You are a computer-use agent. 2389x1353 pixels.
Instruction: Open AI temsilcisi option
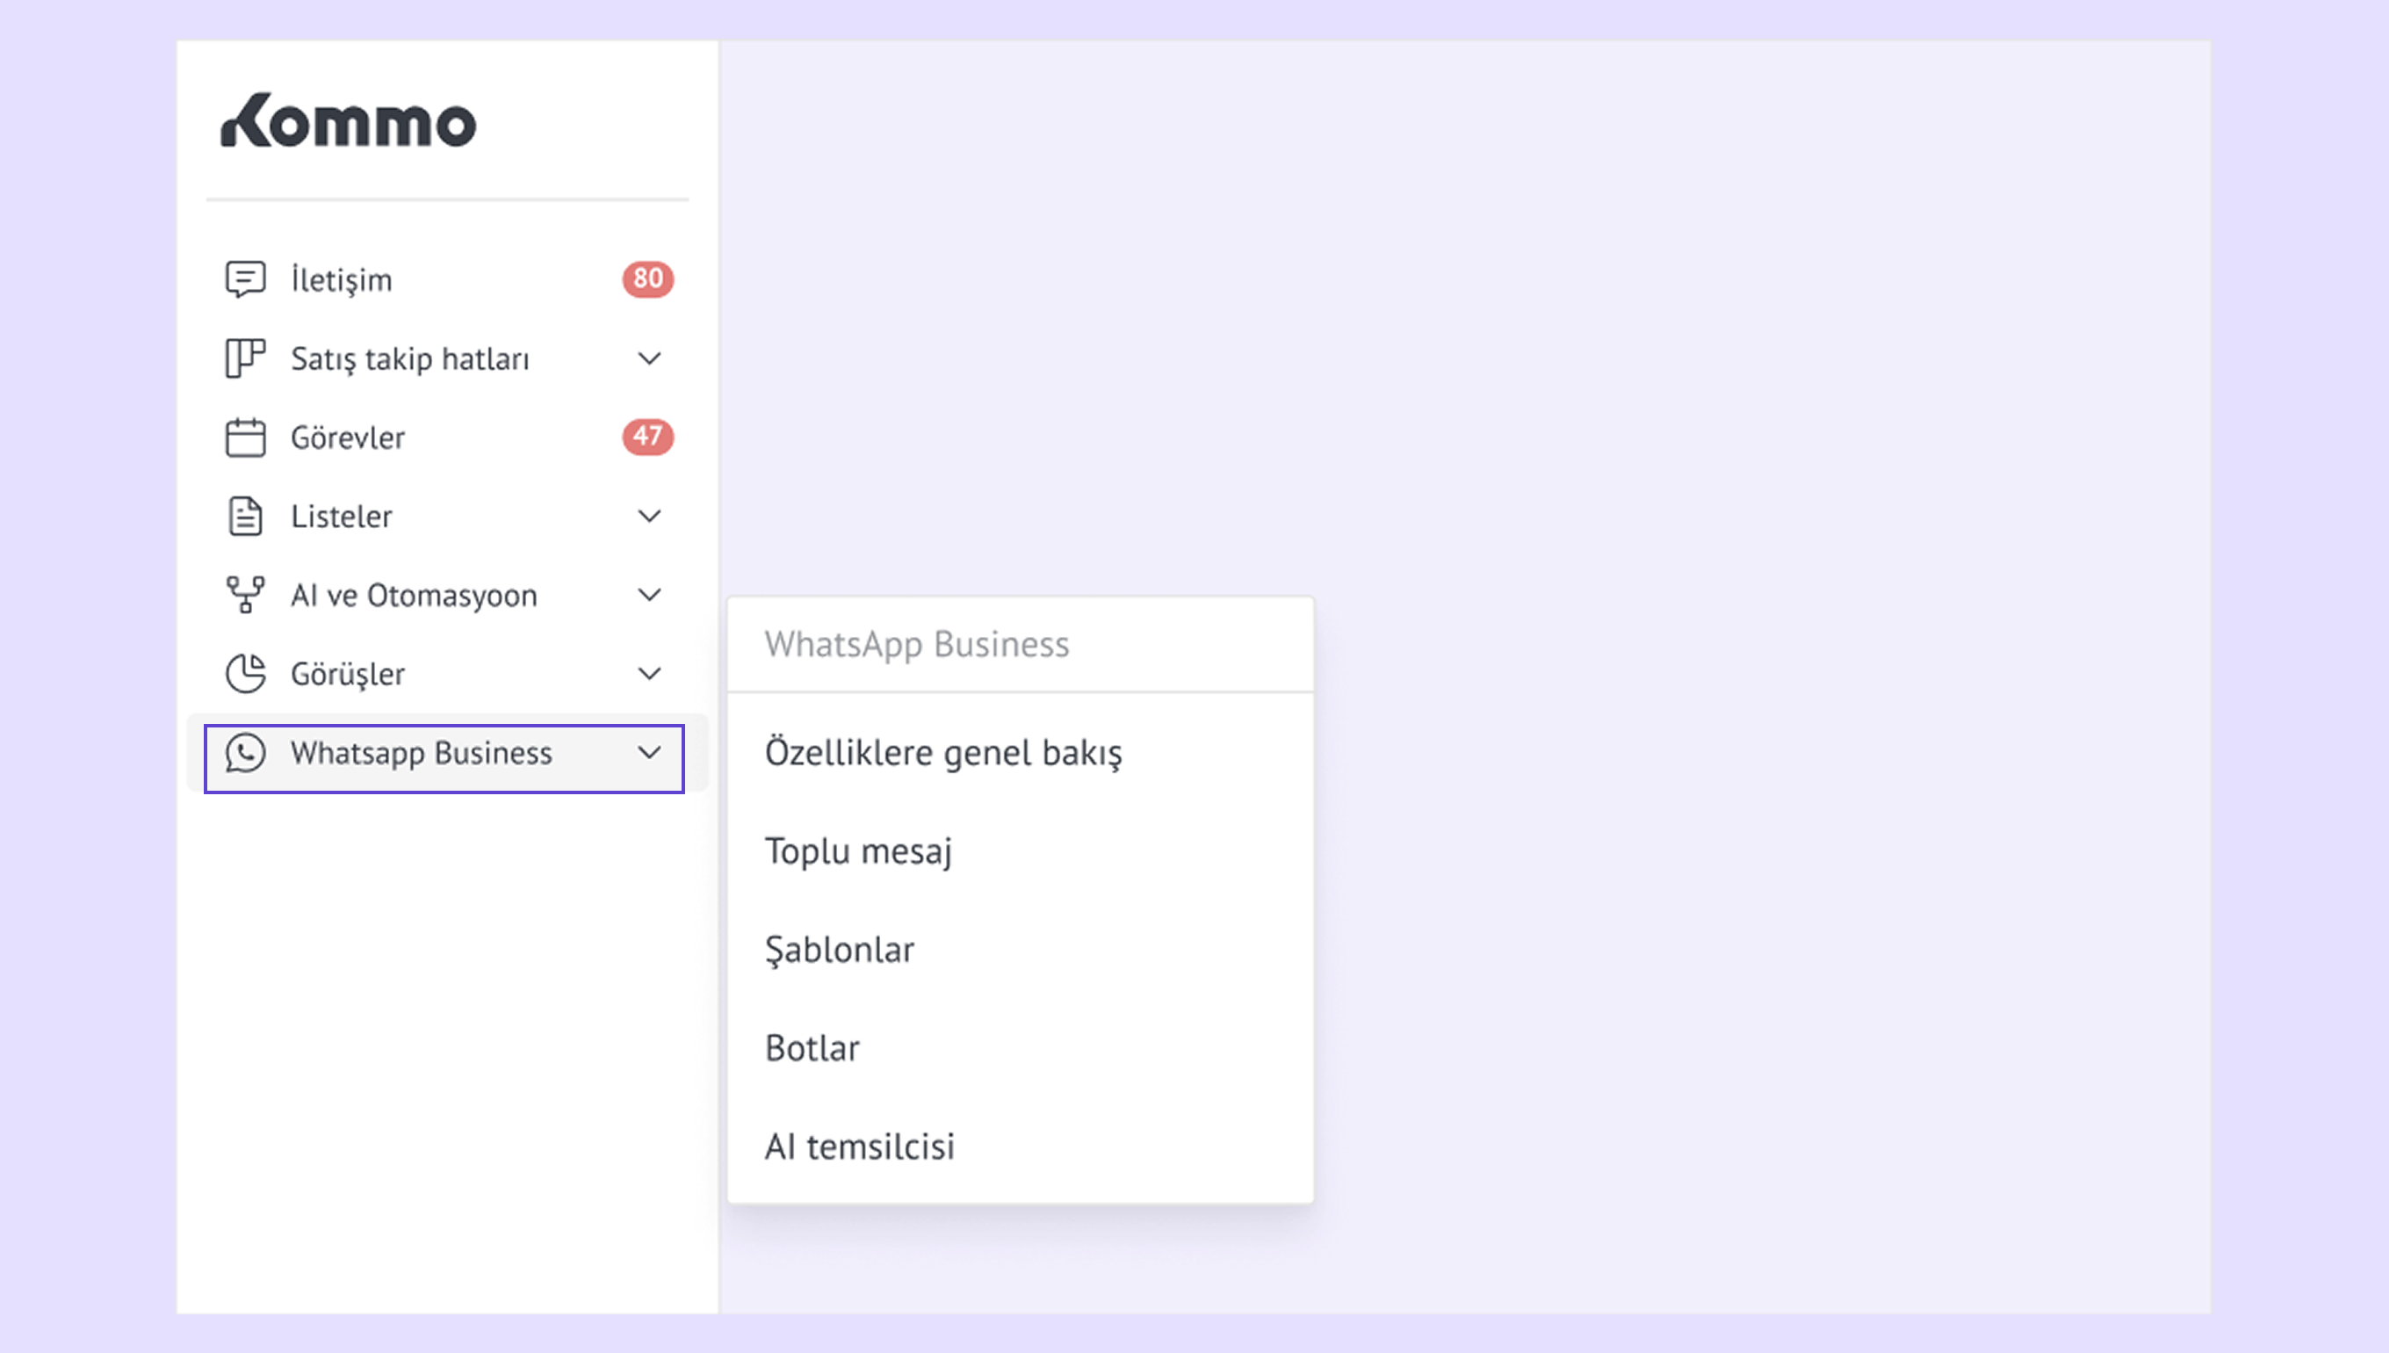[x=859, y=1147]
